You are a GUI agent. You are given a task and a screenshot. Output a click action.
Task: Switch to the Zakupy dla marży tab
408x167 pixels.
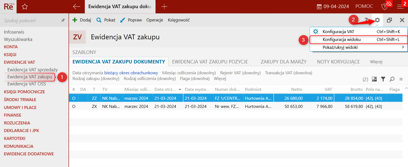coord(284,62)
